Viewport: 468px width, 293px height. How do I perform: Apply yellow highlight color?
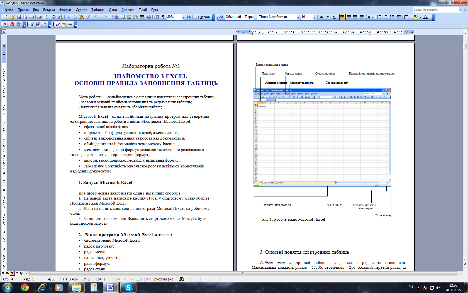click(x=416, y=17)
